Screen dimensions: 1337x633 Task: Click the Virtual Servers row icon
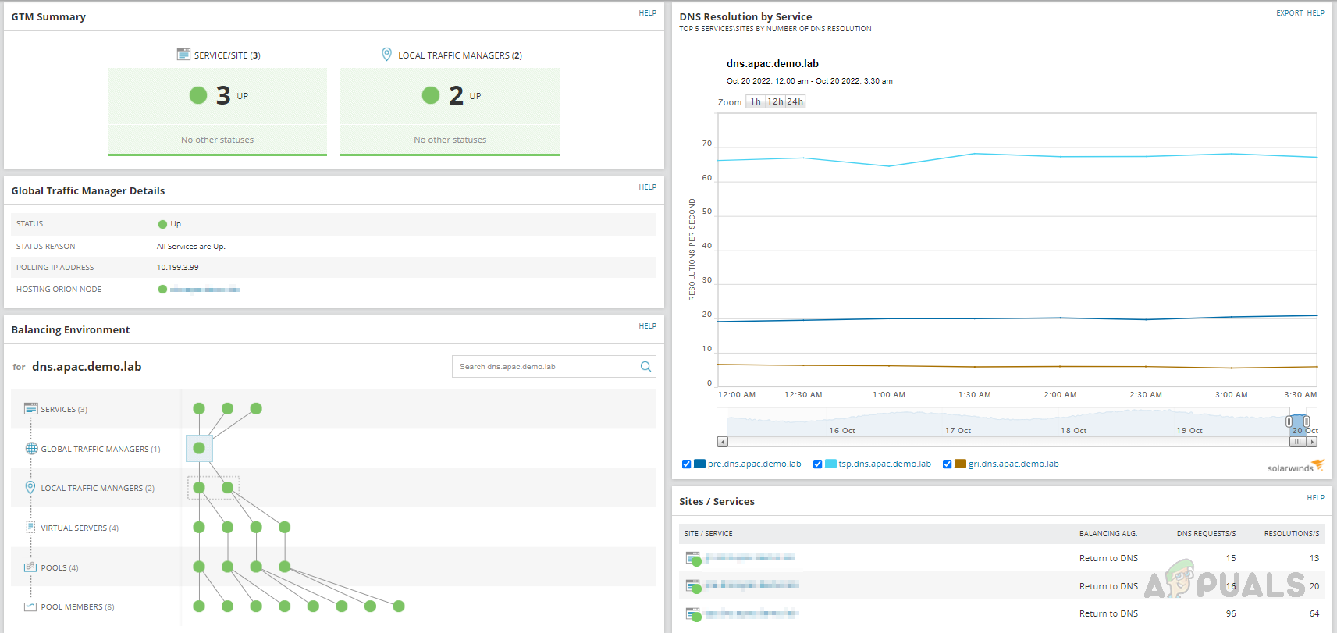point(31,528)
